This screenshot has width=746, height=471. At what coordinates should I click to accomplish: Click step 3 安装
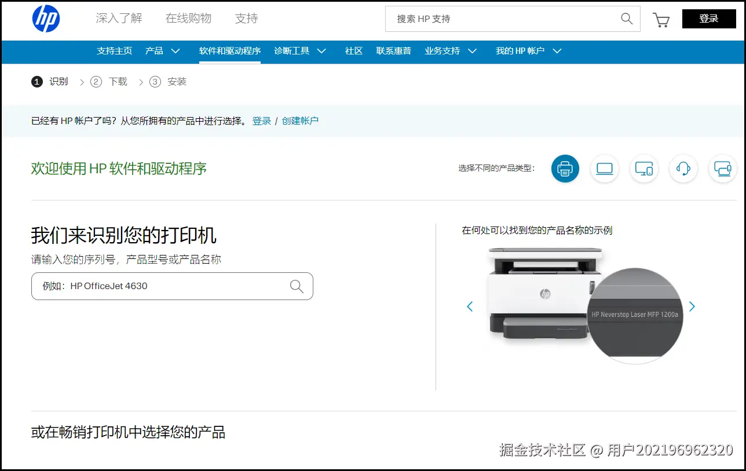click(x=168, y=82)
